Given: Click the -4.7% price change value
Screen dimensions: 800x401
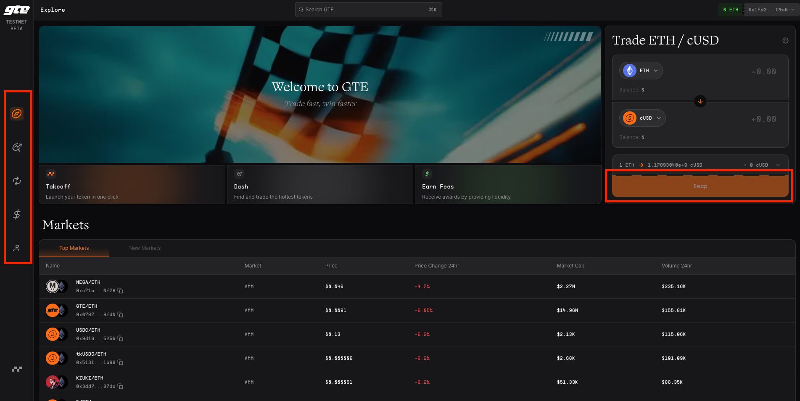Looking at the screenshot, I should coord(422,286).
